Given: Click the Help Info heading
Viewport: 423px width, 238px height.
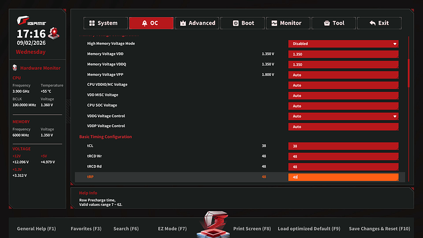Looking at the screenshot, I should (88, 193).
